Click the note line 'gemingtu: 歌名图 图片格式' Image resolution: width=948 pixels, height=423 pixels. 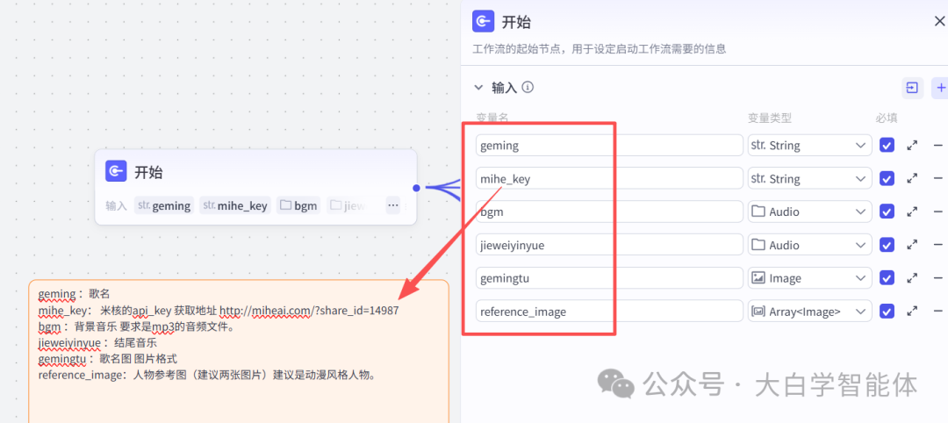(107, 359)
